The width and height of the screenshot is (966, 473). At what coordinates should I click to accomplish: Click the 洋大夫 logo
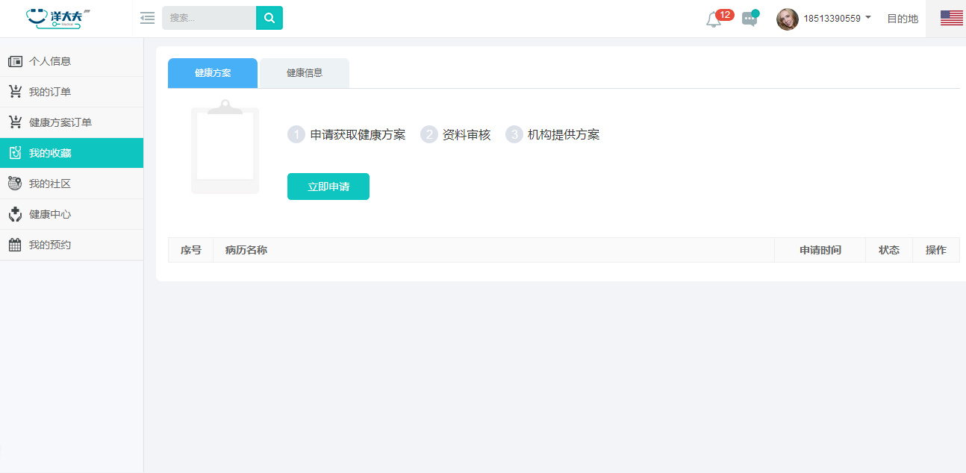click(57, 19)
